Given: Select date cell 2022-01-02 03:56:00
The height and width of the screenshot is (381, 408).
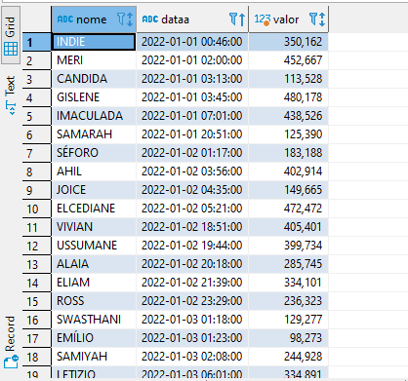Looking at the screenshot, I should click(192, 171).
